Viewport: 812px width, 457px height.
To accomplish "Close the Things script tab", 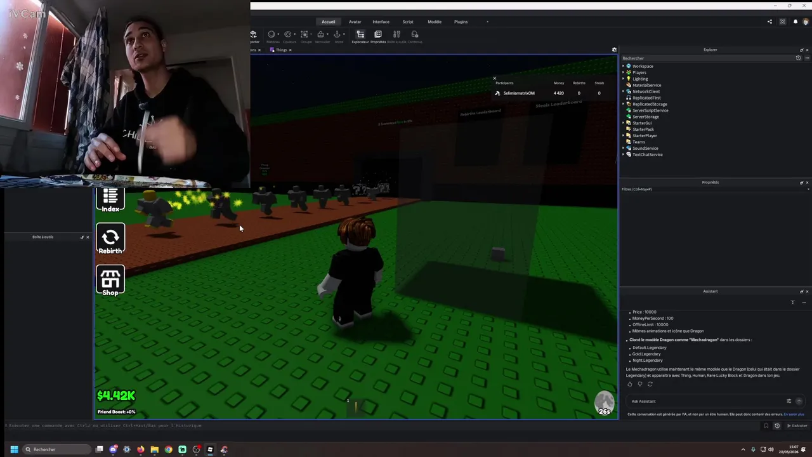I will point(290,50).
